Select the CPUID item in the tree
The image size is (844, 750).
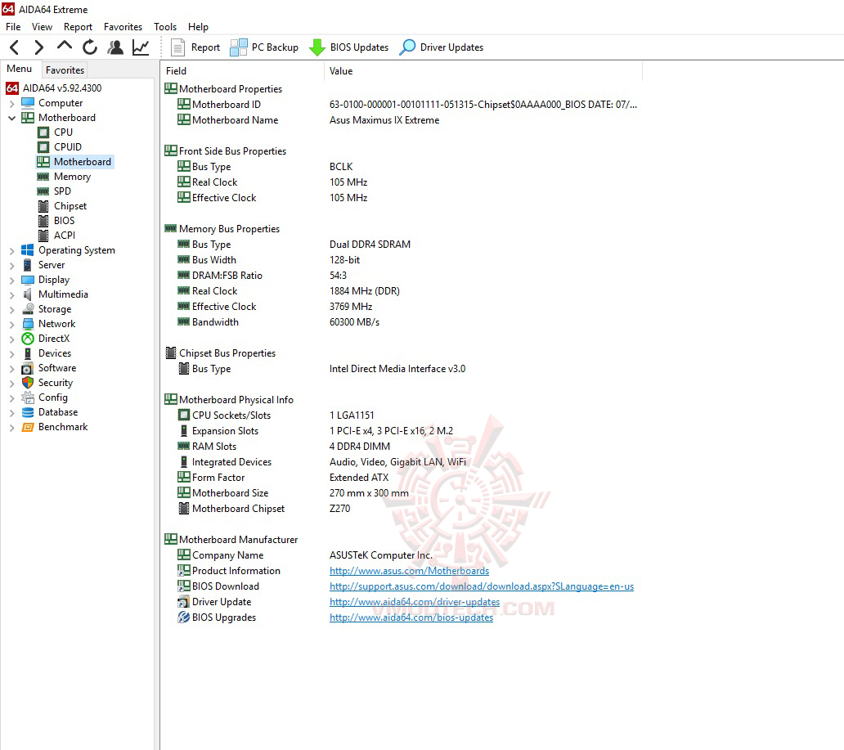point(67,147)
